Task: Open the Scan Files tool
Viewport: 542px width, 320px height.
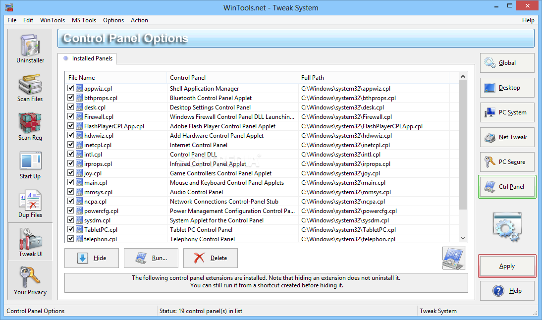Action: [x=30, y=87]
